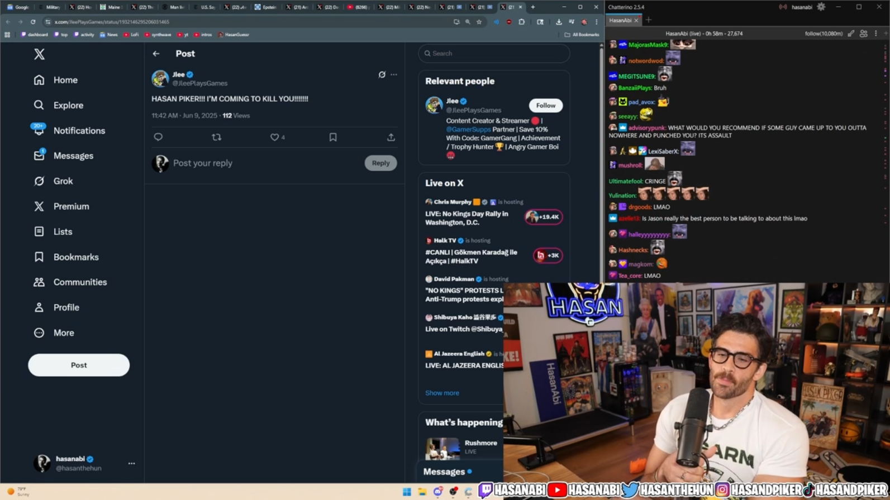Open Premium in the X sidebar

pyautogui.click(x=61, y=206)
